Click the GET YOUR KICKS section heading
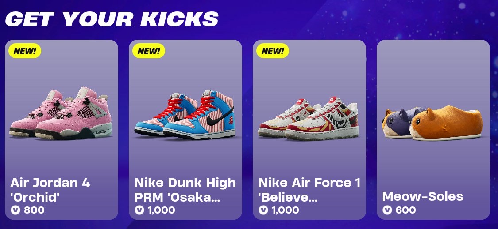The image size is (498, 229). pyautogui.click(x=112, y=19)
